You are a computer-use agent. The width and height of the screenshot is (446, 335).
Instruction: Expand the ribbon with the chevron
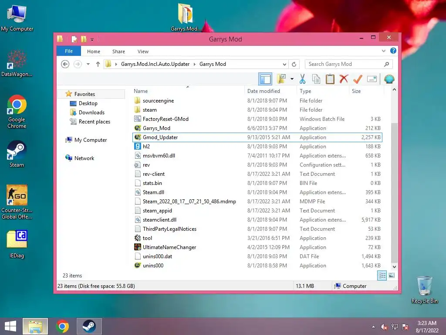[383, 51]
